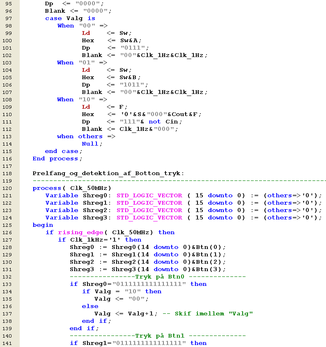Click line number 117 in the gutter
Viewport: 326px width, 347px height.
point(7,166)
